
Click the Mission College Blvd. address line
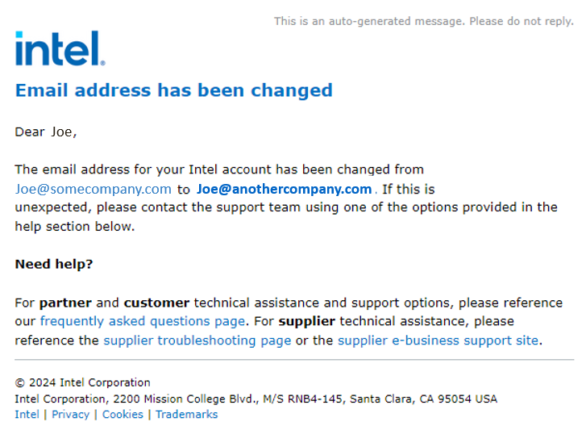[x=256, y=399]
